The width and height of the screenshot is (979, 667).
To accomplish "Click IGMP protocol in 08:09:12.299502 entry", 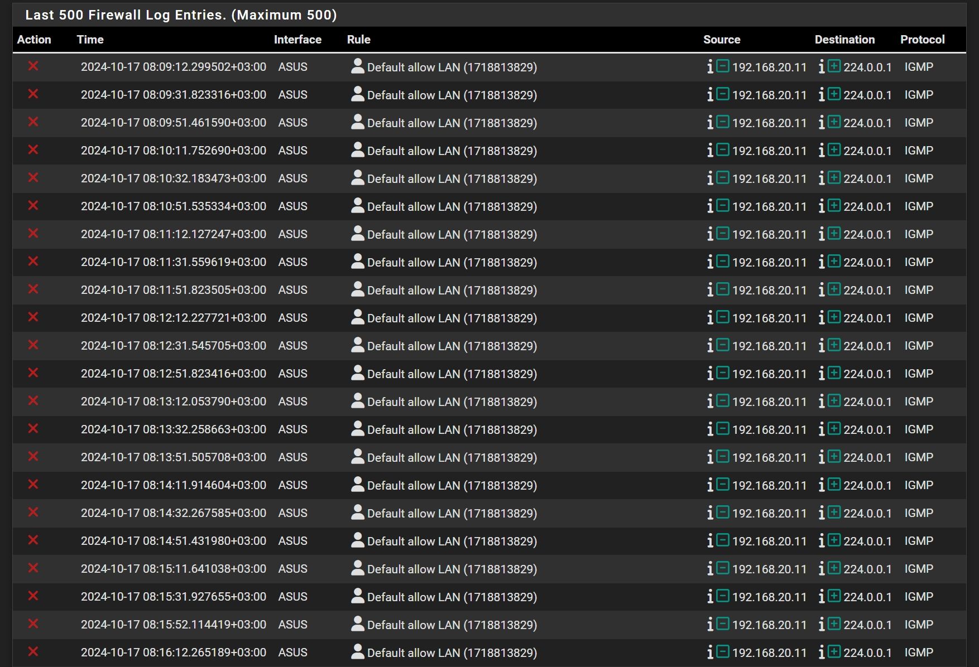I will [919, 67].
